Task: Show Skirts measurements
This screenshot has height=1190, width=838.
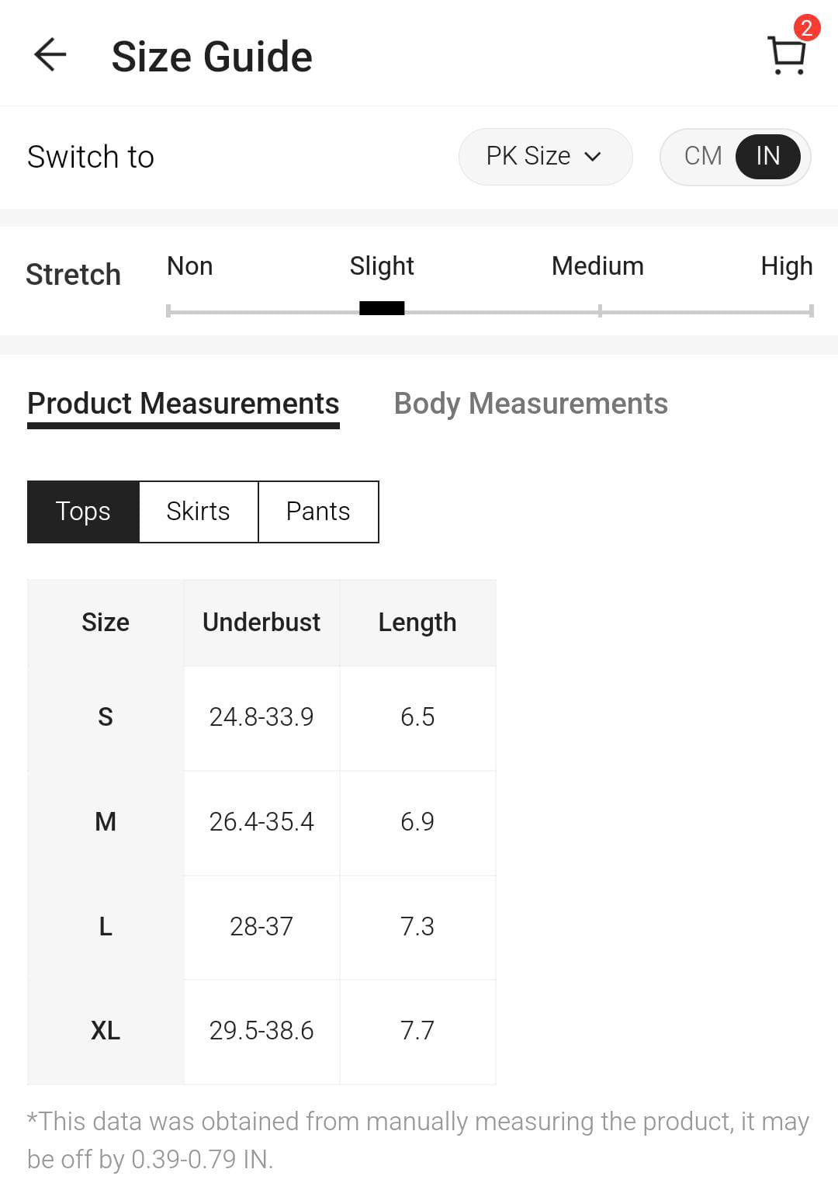Action: coord(198,512)
